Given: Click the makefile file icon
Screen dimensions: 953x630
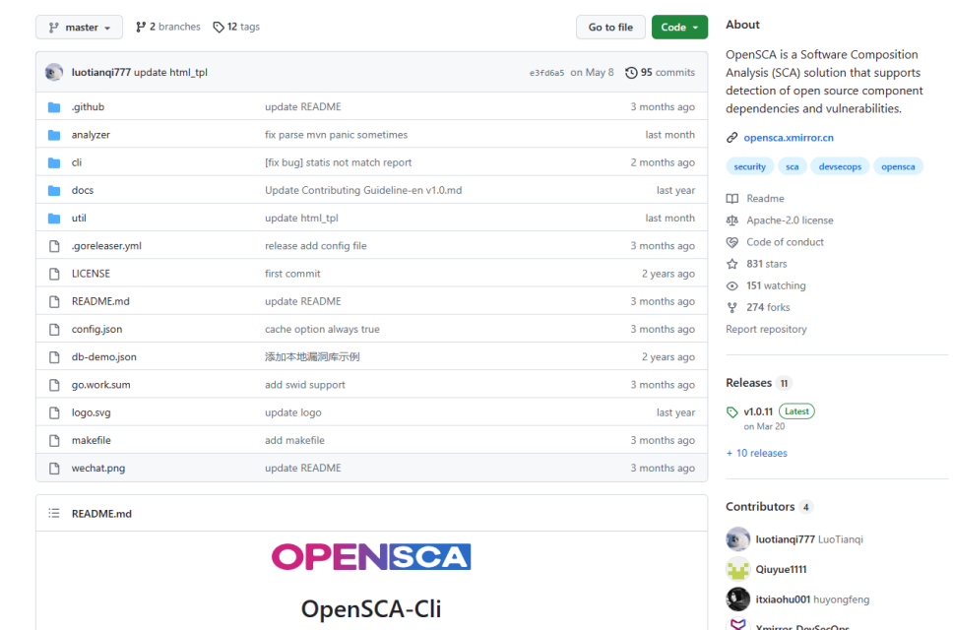Looking at the screenshot, I should pos(54,440).
